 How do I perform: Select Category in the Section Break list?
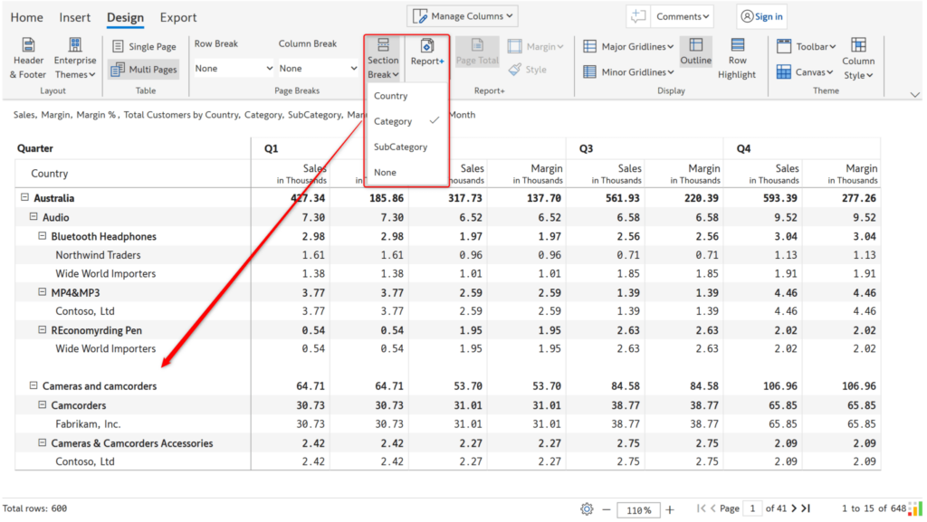(x=394, y=120)
